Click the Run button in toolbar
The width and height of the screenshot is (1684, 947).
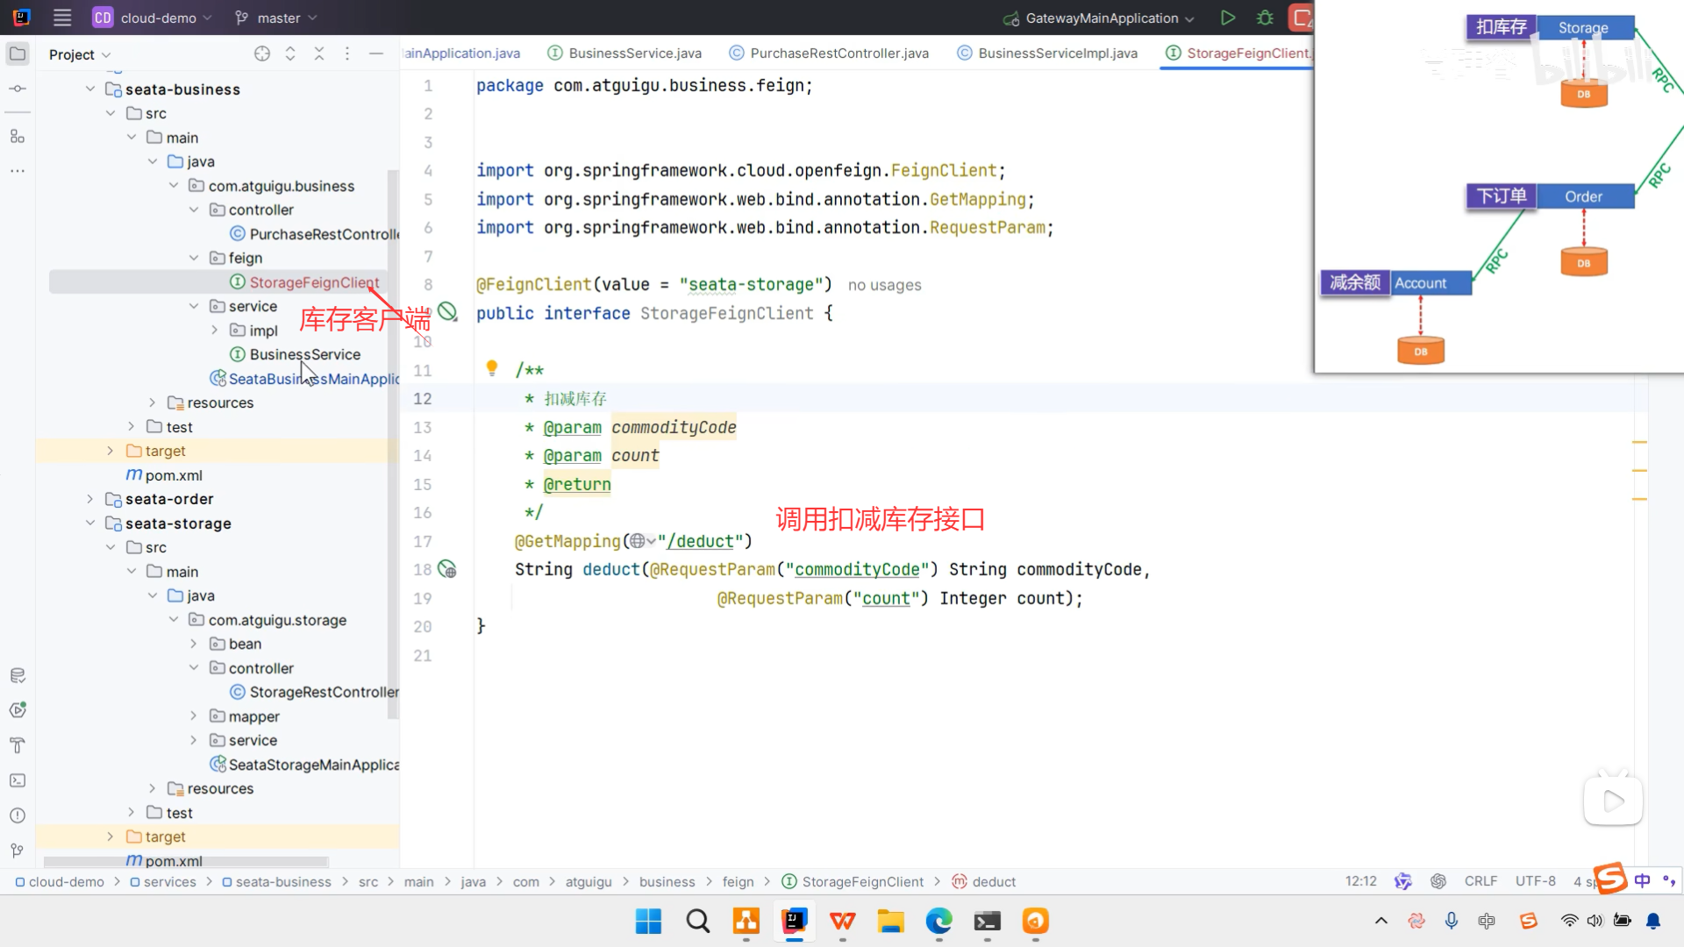coord(1228,18)
